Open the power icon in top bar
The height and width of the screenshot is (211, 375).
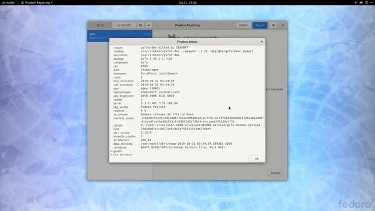[366, 2]
